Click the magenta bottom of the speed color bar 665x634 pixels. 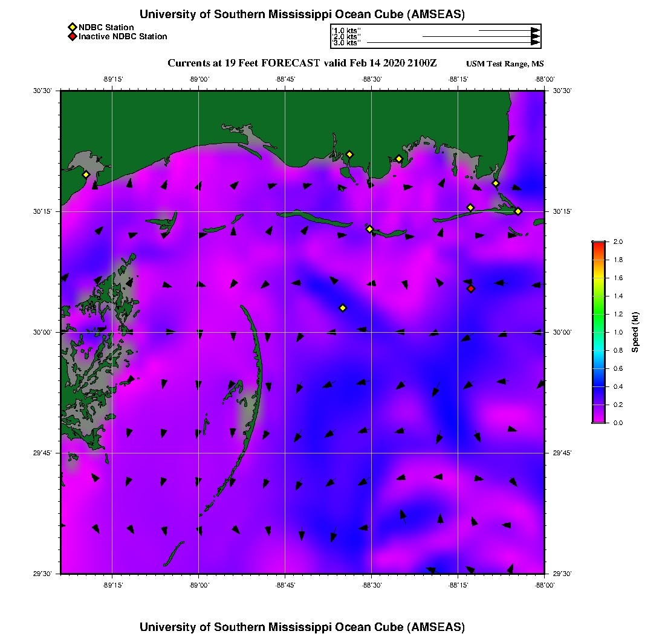(x=598, y=420)
